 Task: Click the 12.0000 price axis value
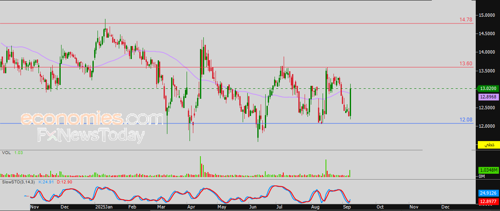[x=487, y=126]
